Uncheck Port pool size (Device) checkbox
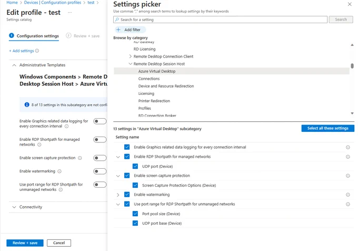Image resolution: width=358 pixels, height=251 pixels. pos(135,214)
